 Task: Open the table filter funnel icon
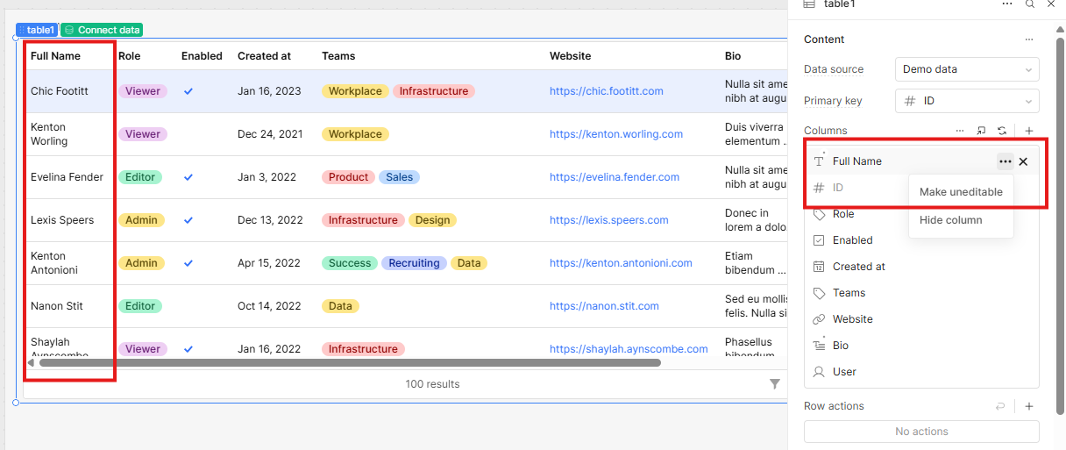tap(775, 384)
